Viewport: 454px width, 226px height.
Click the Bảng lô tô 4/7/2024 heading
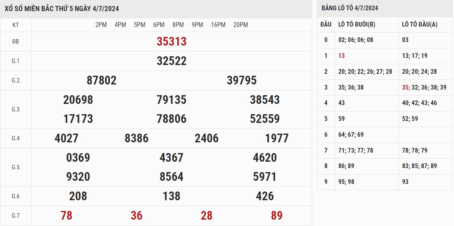click(350, 8)
